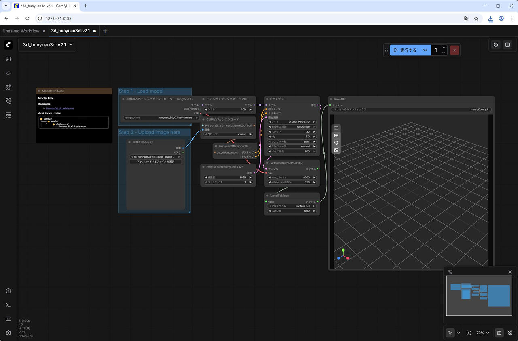Click the minimap canvas thumbnail

pos(479,295)
